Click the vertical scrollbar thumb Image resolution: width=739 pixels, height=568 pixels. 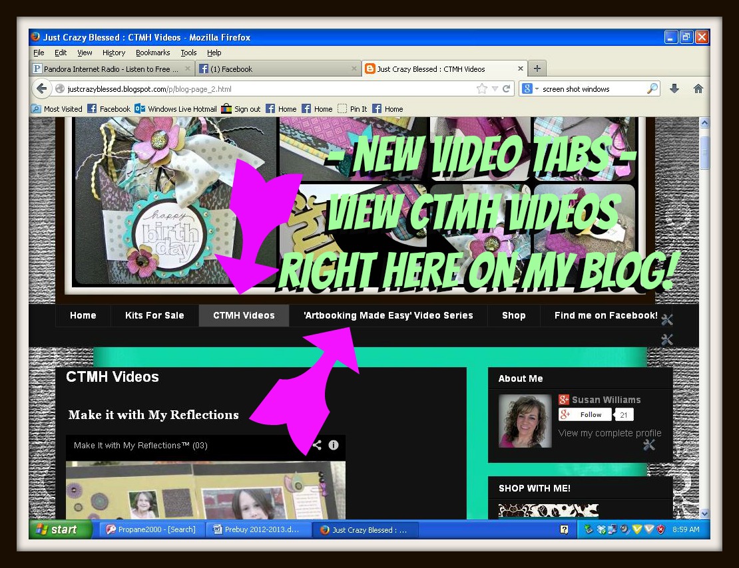pyautogui.click(x=704, y=152)
